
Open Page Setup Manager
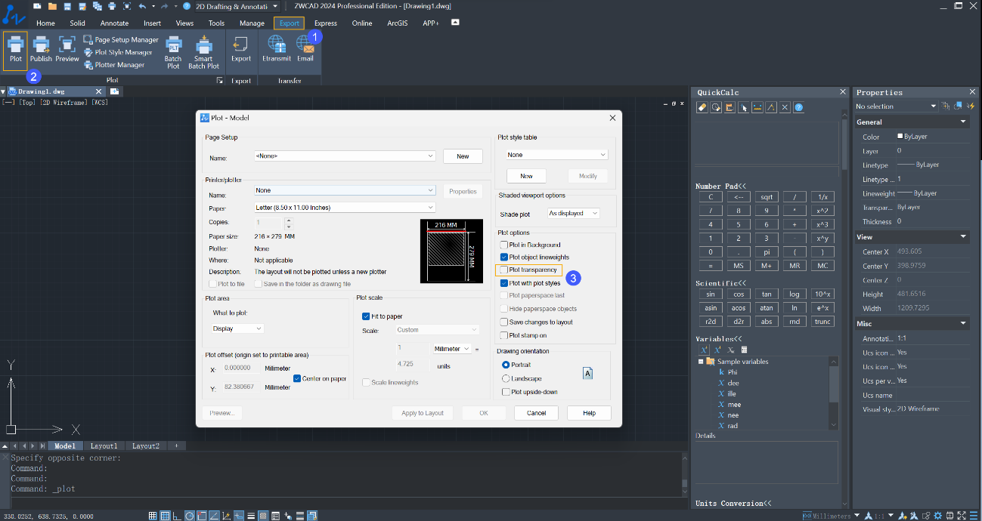[x=121, y=40]
